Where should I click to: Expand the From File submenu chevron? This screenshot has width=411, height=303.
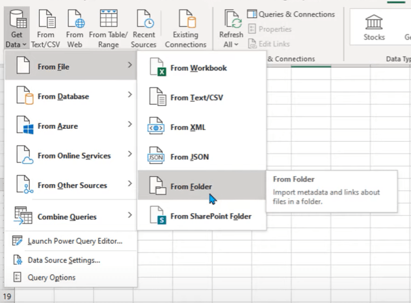130,65
